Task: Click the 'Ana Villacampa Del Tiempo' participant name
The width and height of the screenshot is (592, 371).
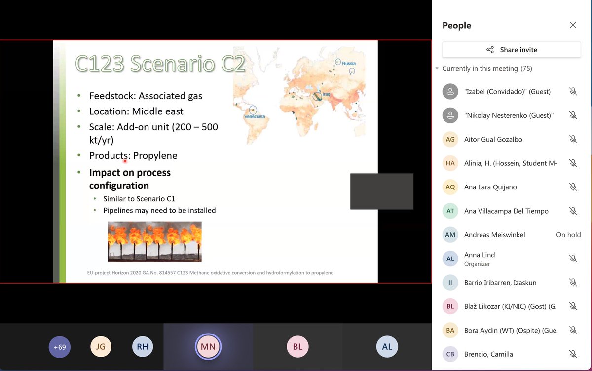Action: coord(506,211)
